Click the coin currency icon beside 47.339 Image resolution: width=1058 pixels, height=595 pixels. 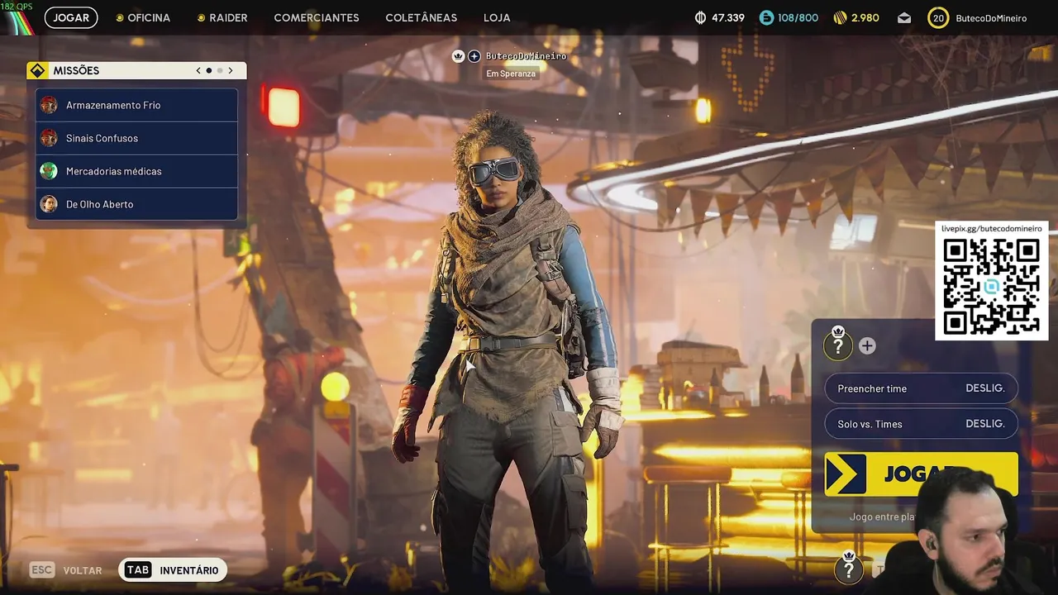701,17
